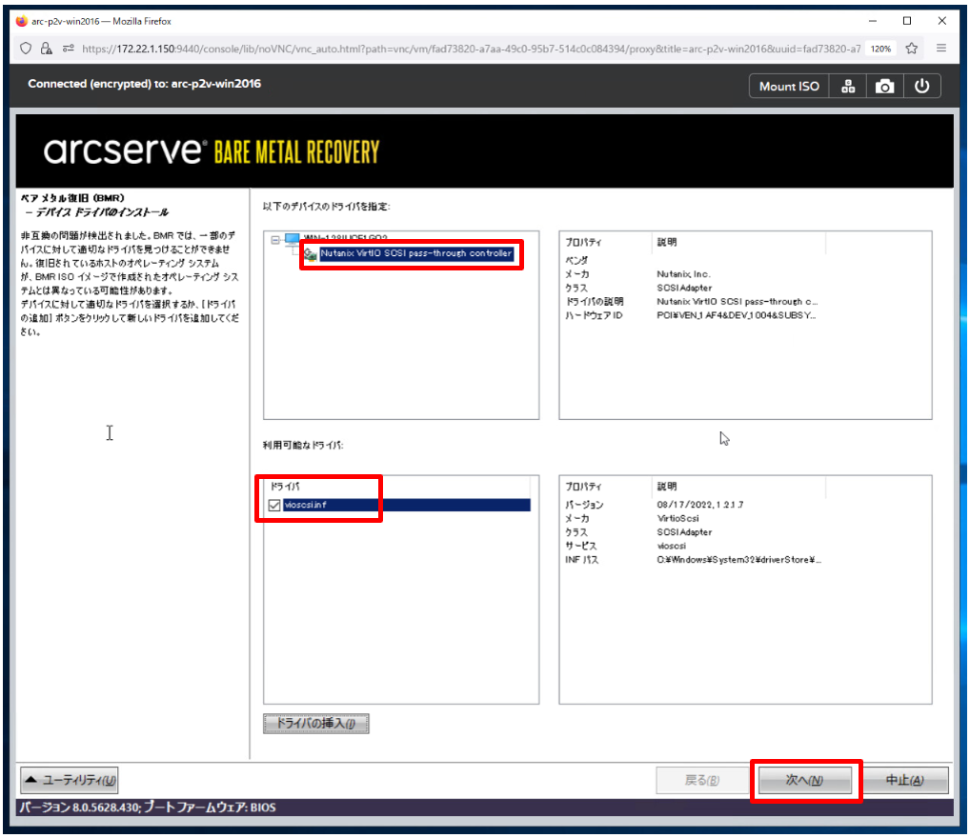Select the driver version 08/17/2022 value

700,505
